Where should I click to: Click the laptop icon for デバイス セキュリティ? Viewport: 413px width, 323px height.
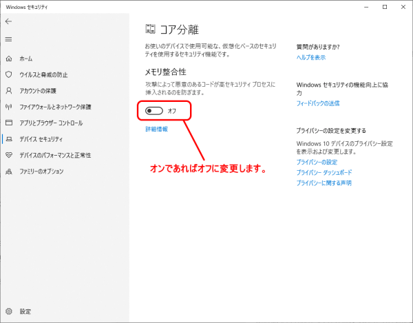click(9, 139)
